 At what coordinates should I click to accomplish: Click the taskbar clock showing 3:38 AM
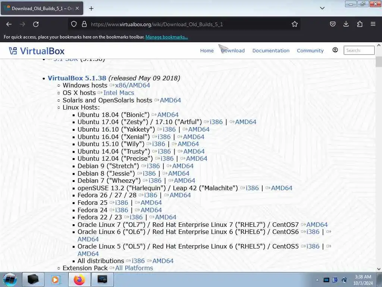[363, 280]
